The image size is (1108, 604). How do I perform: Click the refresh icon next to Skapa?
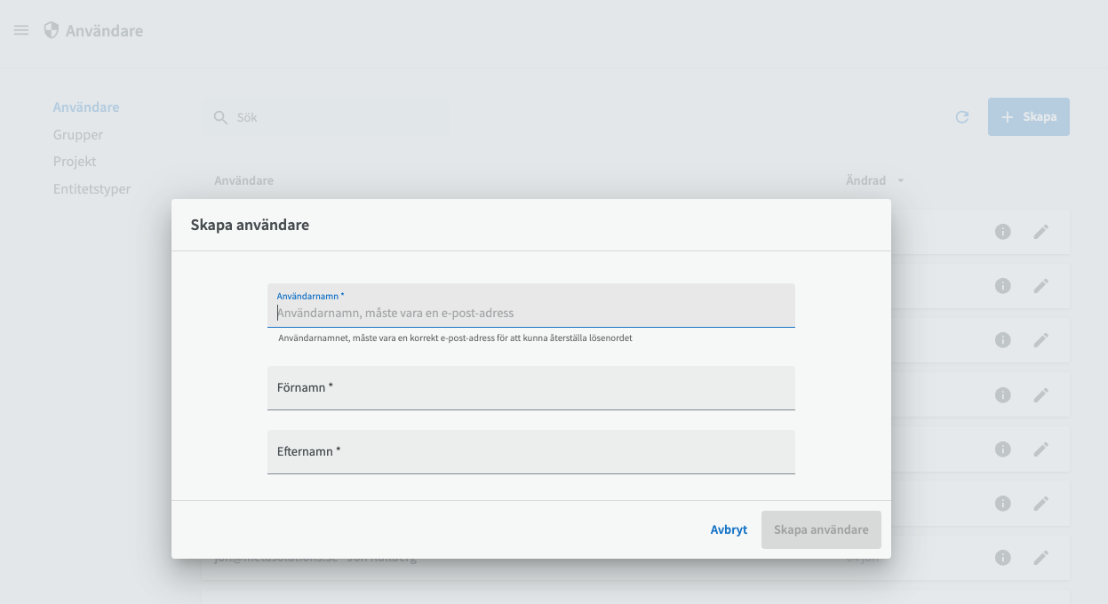click(961, 117)
